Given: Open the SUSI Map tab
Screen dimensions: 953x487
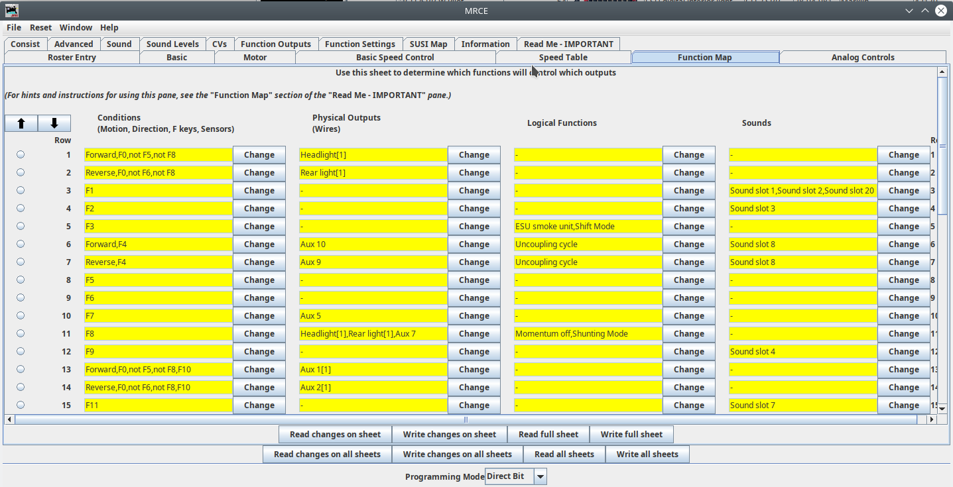Looking at the screenshot, I should coord(428,44).
